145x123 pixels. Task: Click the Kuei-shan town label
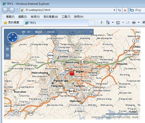pyautogui.click(x=20, y=92)
